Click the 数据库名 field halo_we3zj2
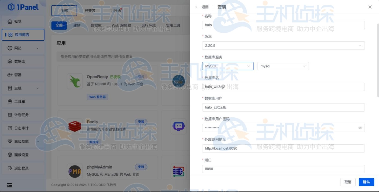379x192 pixels. click(x=283, y=87)
